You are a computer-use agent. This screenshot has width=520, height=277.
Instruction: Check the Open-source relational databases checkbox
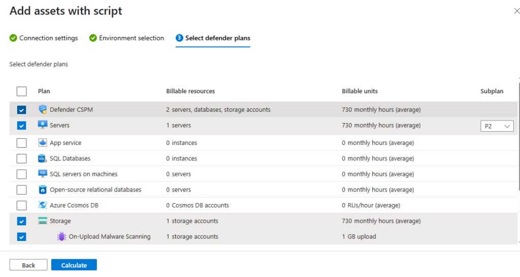tap(21, 190)
